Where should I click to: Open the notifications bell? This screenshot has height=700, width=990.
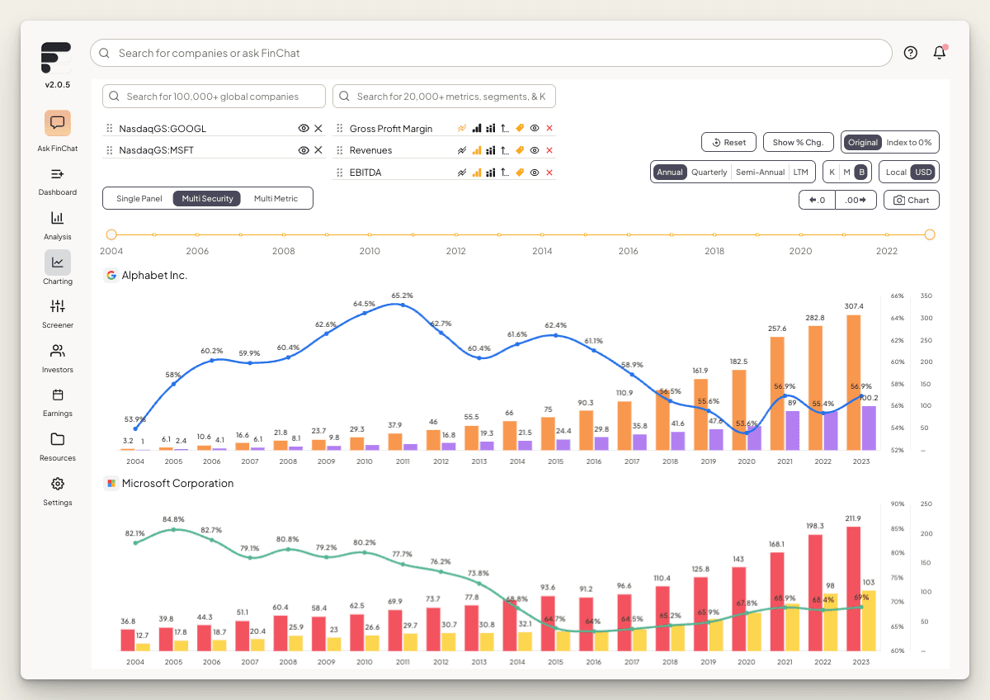click(940, 53)
